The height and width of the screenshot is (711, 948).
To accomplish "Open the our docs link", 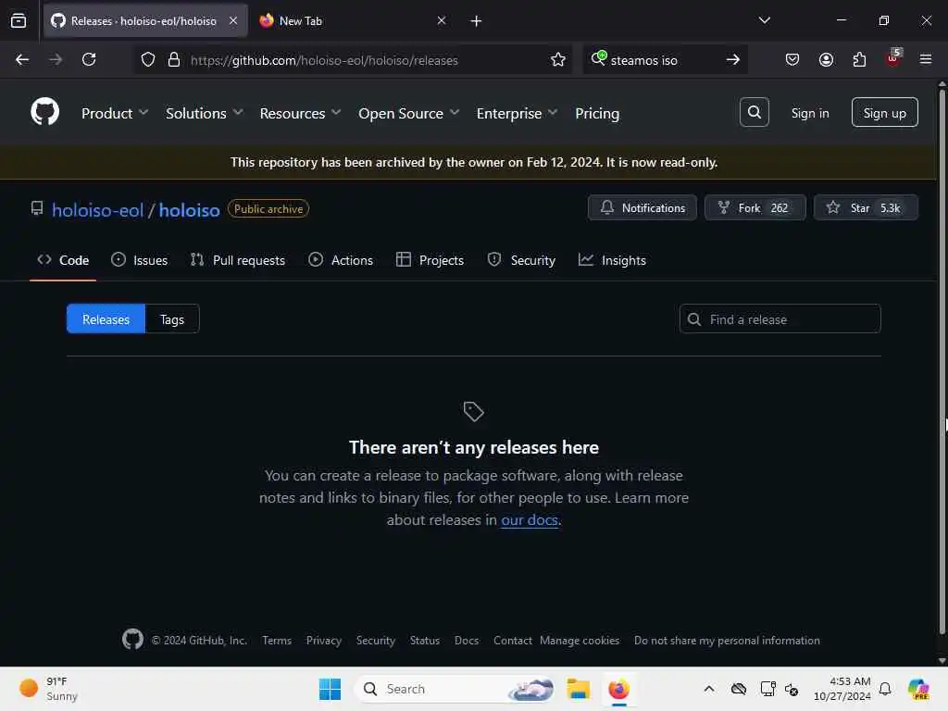I will [x=530, y=520].
